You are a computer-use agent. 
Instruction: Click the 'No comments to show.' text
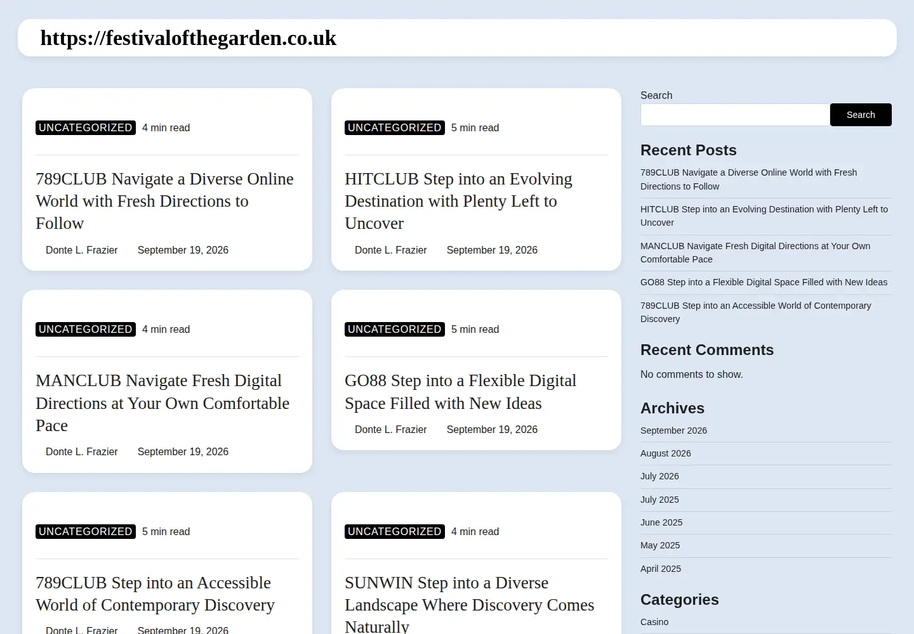click(x=691, y=374)
